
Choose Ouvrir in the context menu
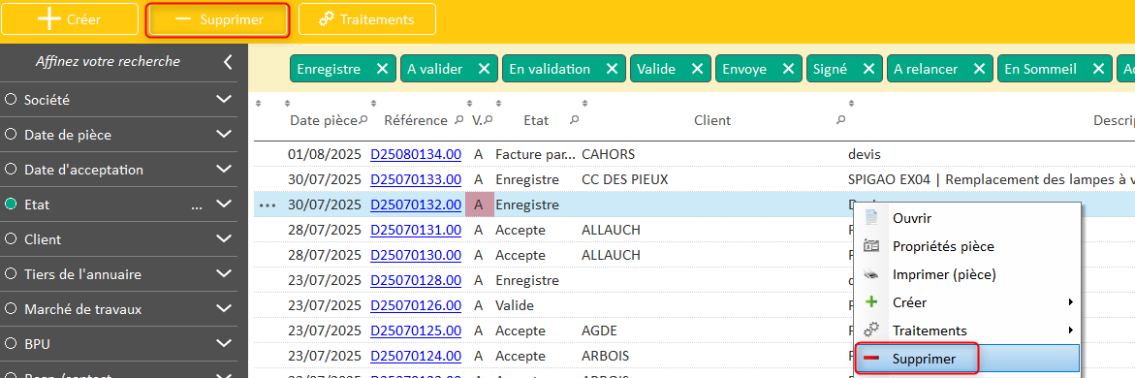[x=967, y=218]
